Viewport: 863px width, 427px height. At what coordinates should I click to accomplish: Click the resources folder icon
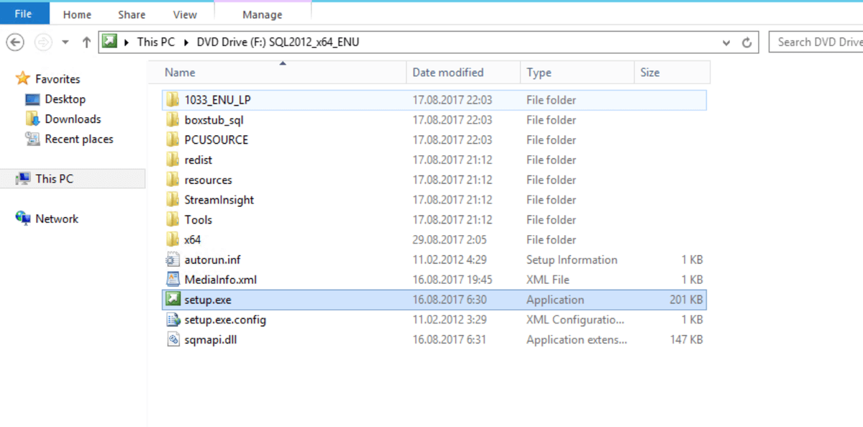coord(173,180)
